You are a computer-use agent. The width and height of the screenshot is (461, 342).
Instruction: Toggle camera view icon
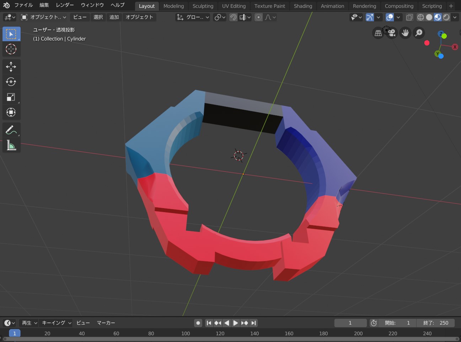point(391,33)
